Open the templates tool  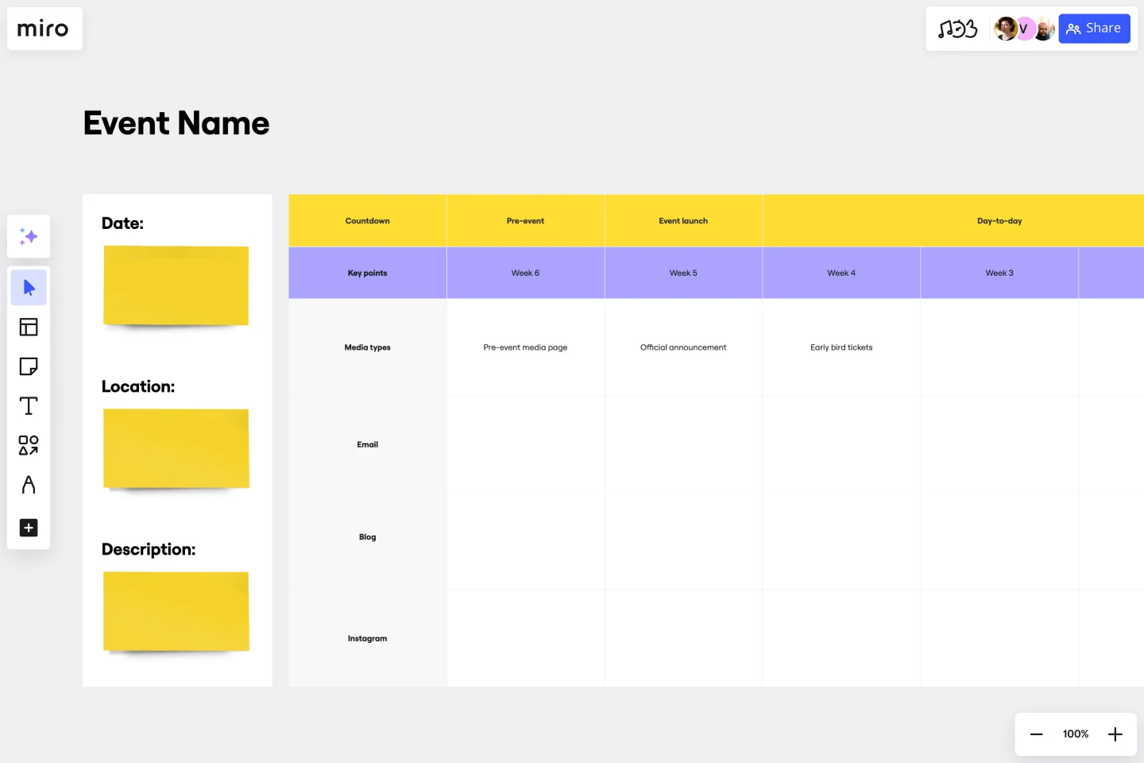pyautogui.click(x=29, y=327)
